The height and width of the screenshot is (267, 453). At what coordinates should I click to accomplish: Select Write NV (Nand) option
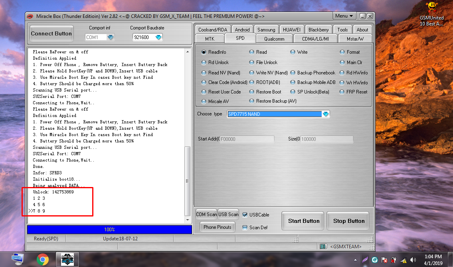(x=251, y=73)
